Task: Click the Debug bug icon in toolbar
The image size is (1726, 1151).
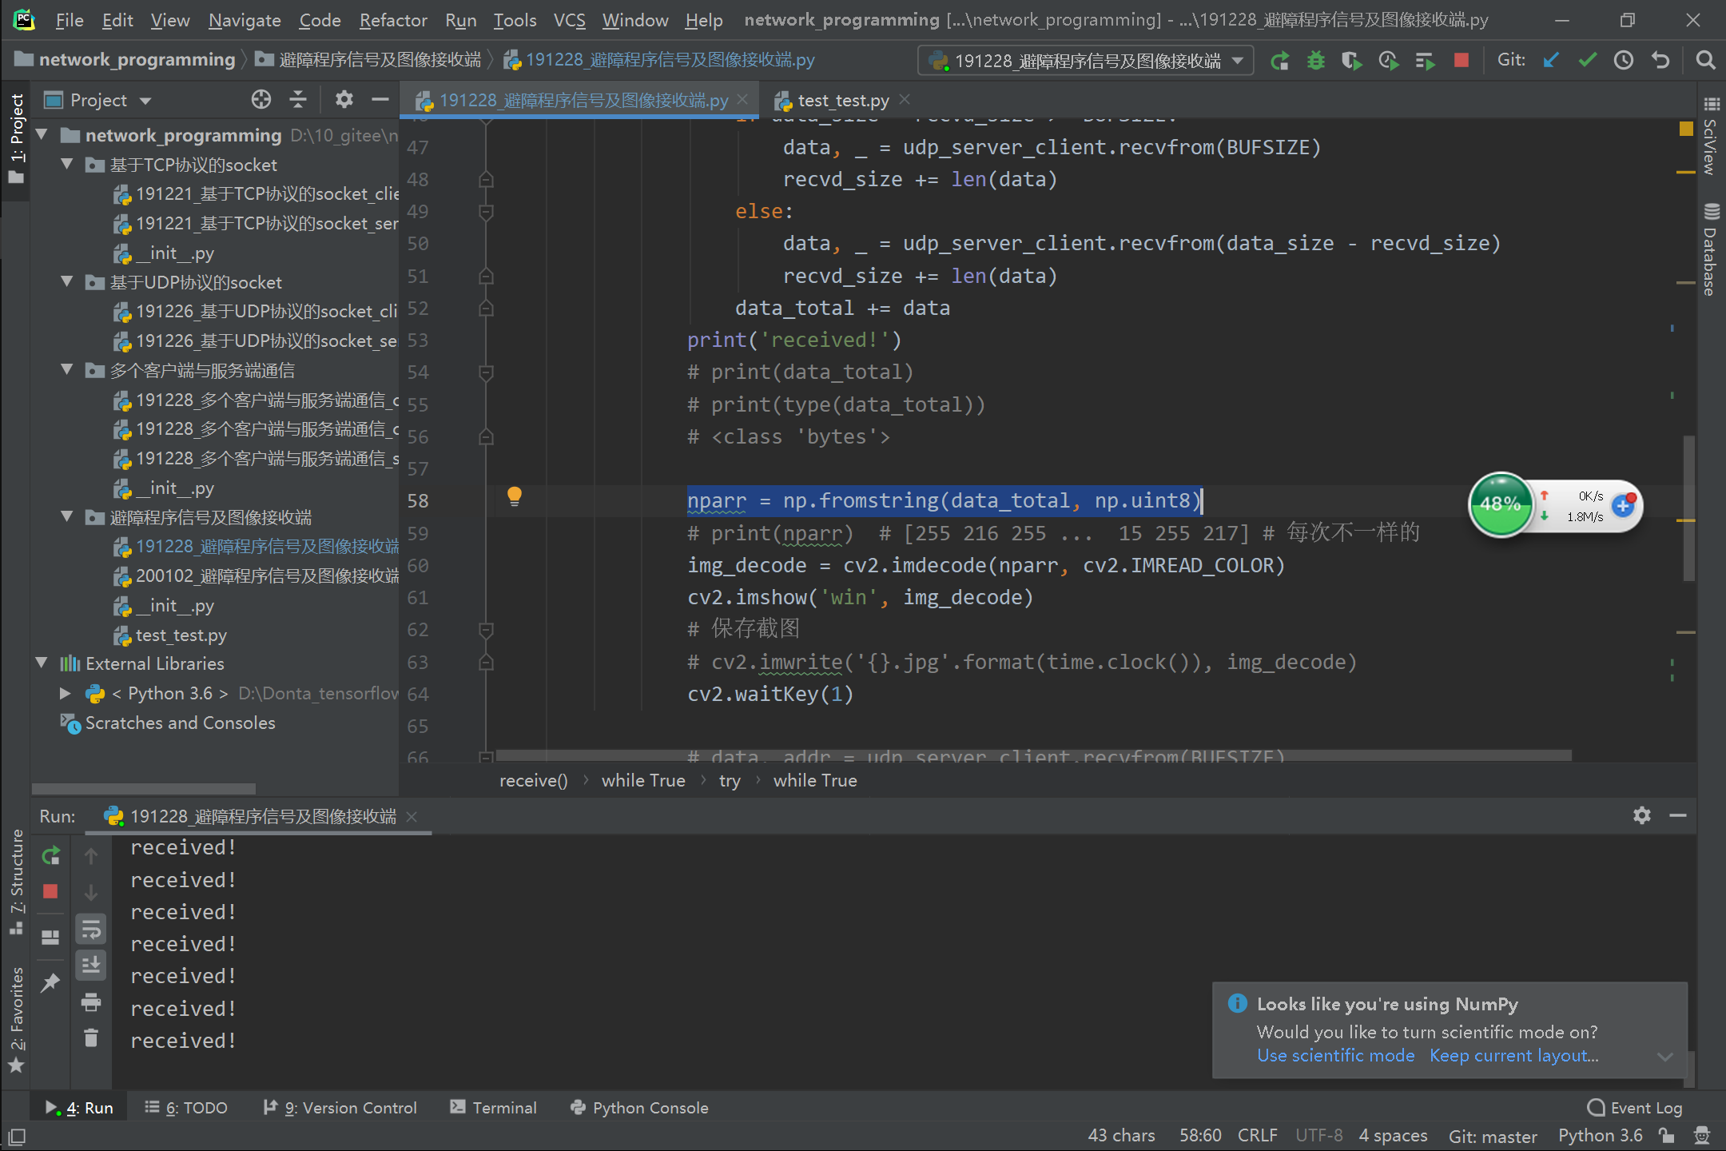Action: pos(1315,60)
